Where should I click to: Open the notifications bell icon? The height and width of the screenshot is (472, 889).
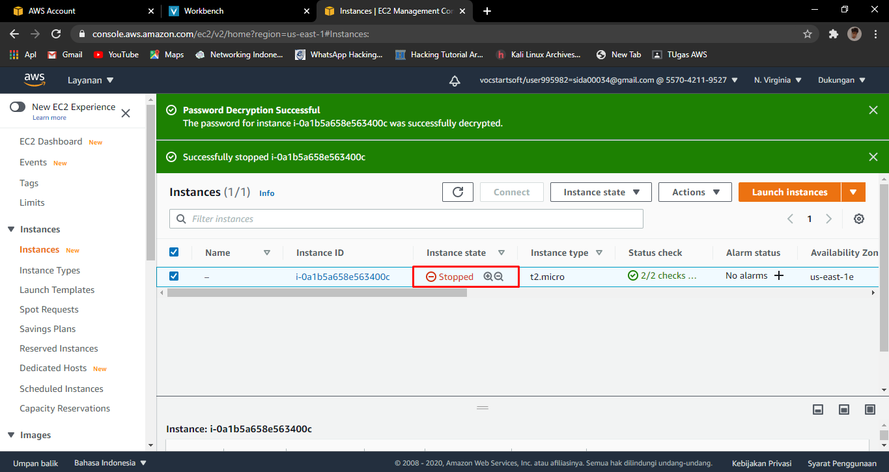[455, 81]
